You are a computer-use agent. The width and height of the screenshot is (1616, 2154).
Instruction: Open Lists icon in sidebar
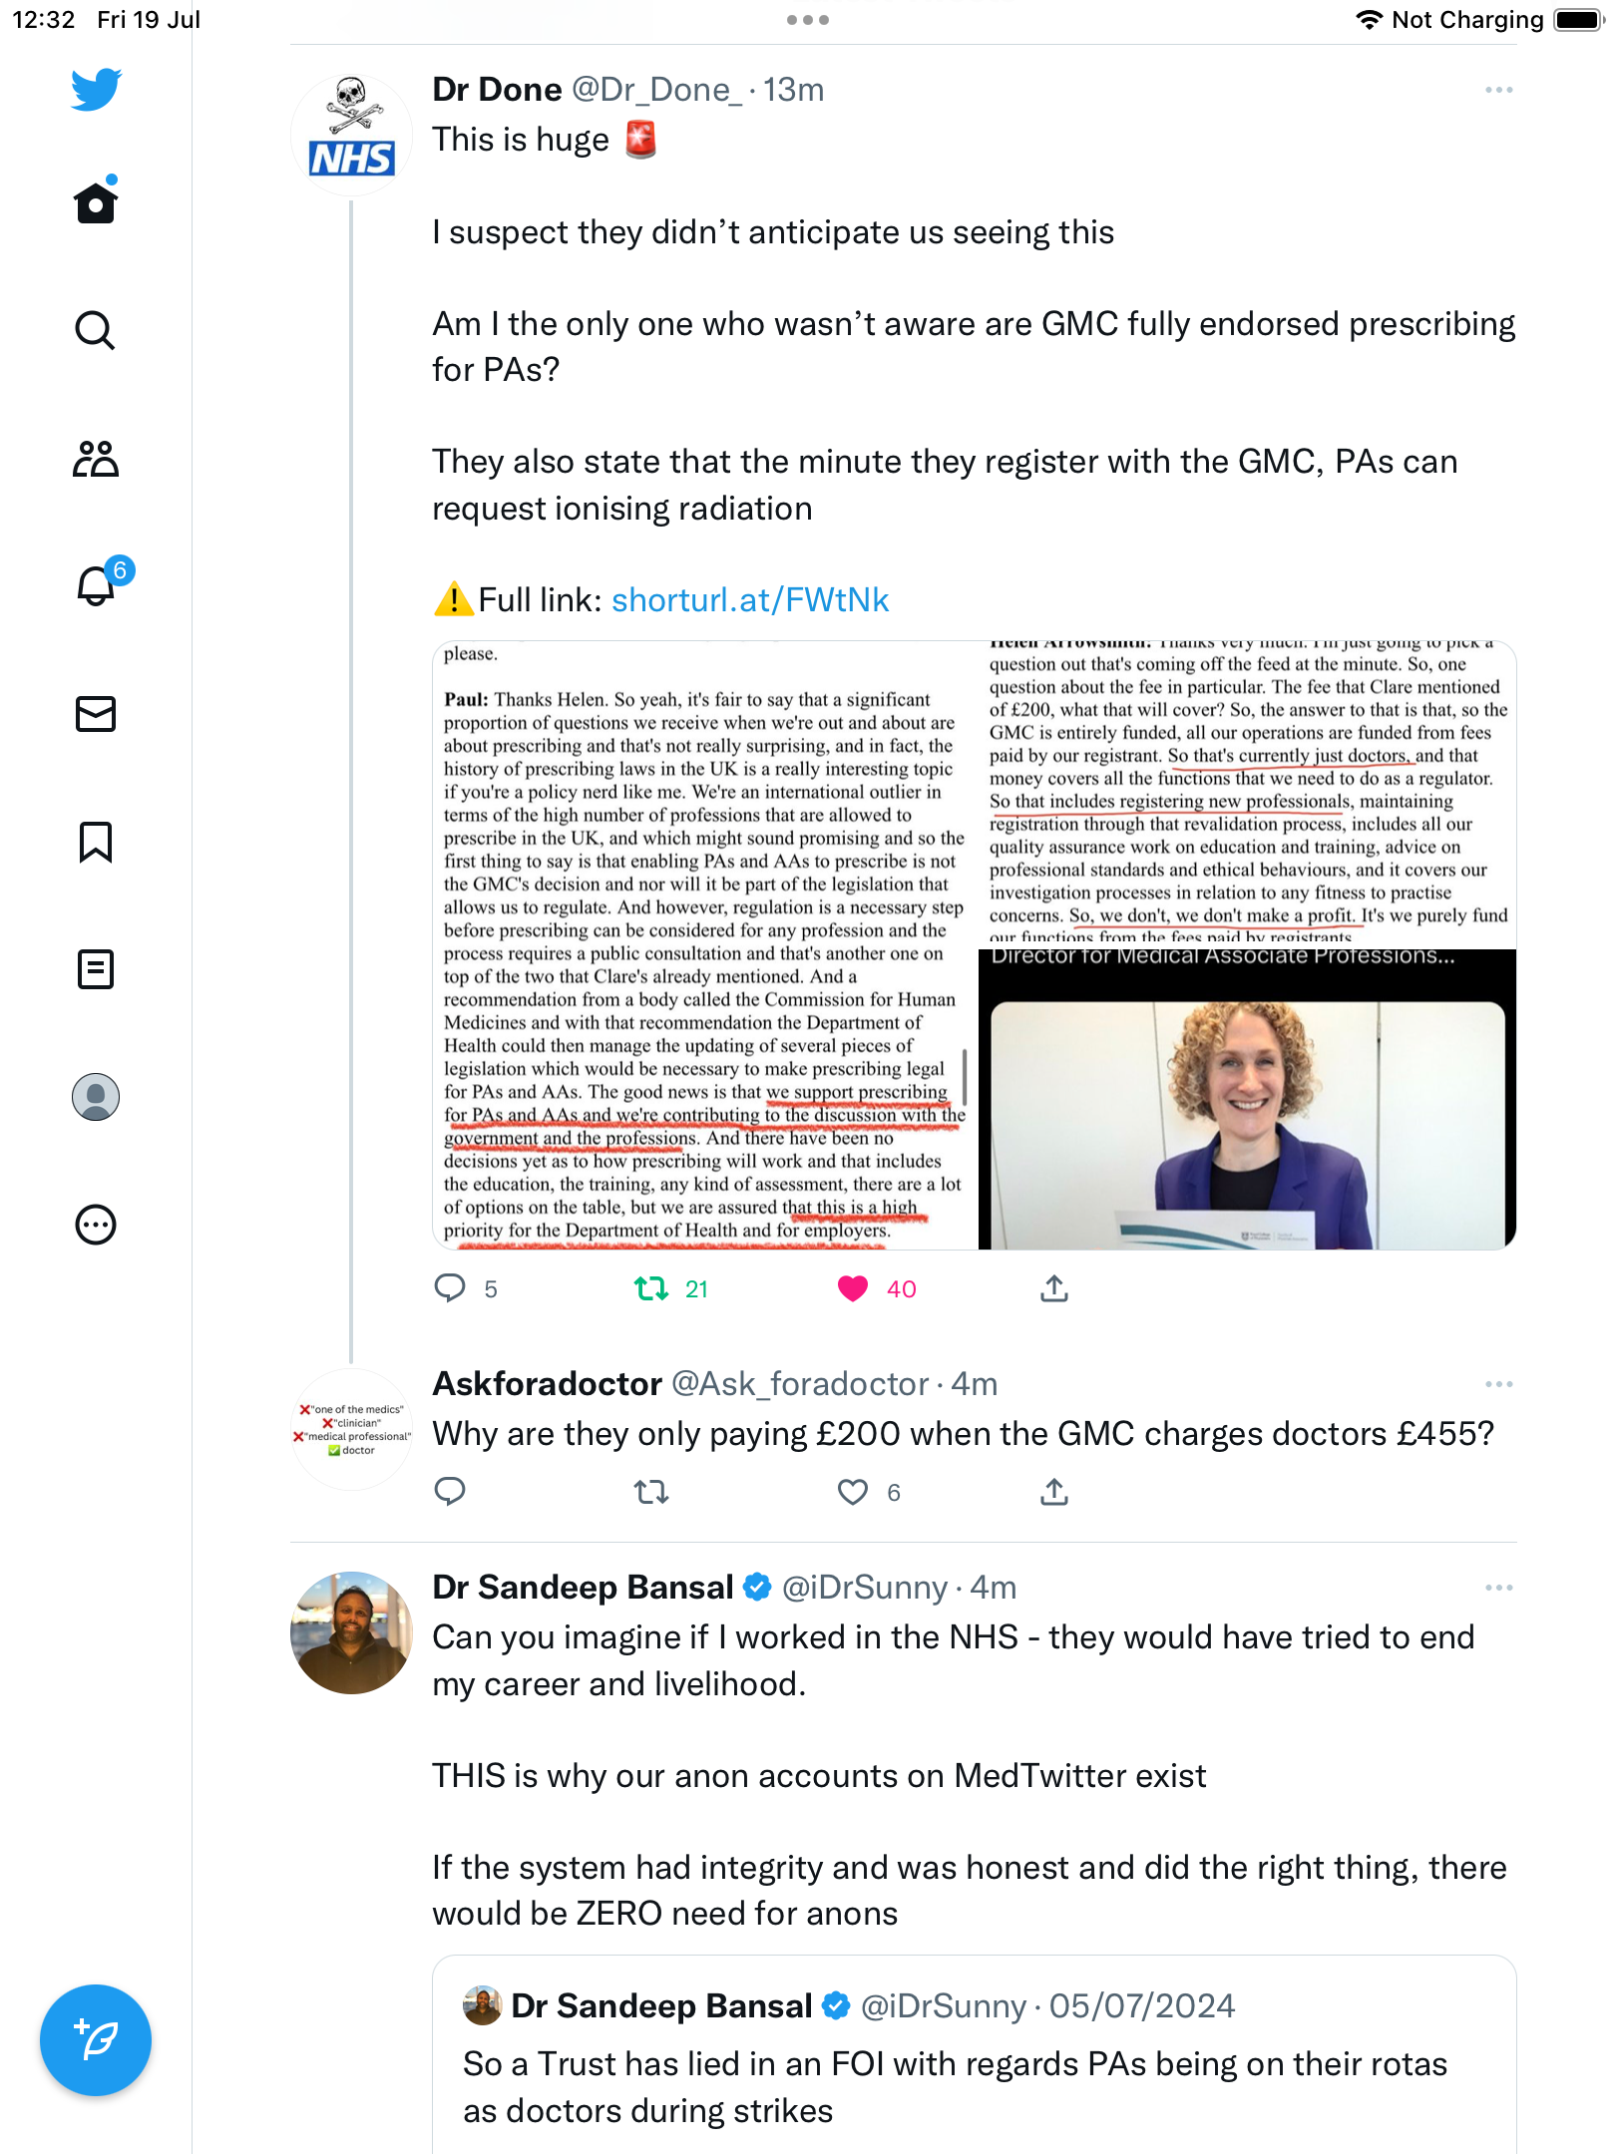click(96, 969)
